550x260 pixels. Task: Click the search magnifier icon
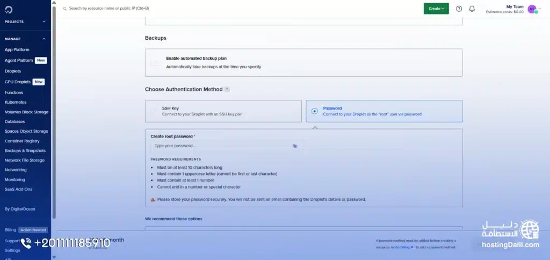[x=65, y=9]
